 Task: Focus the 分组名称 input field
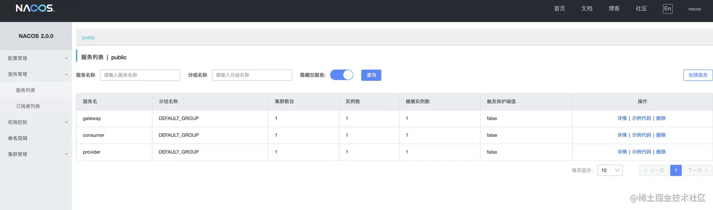click(252, 75)
